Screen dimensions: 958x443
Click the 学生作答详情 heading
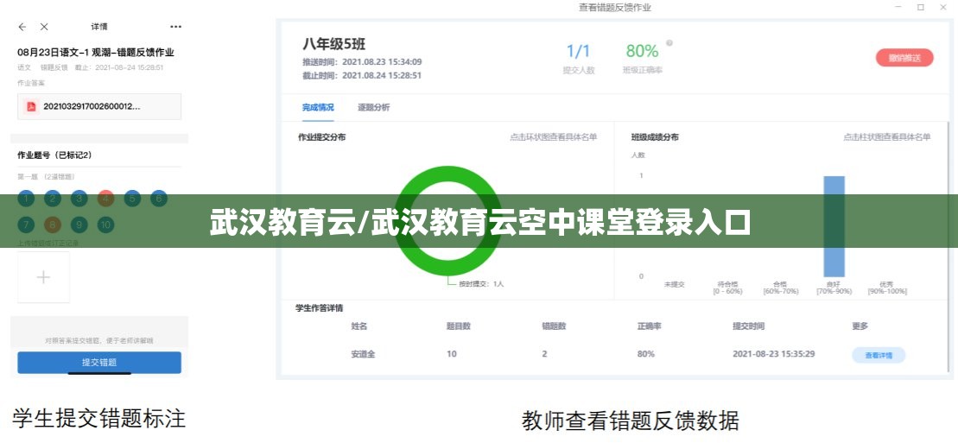(x=320, y=308)
